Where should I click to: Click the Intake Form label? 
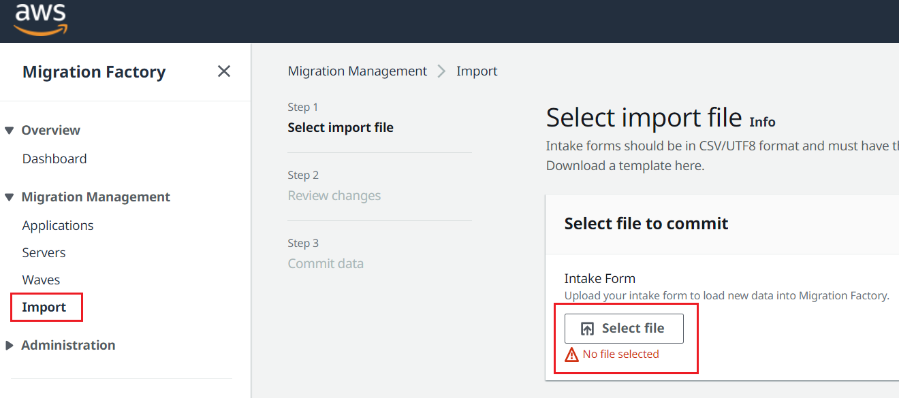click(x=600, y=278)
